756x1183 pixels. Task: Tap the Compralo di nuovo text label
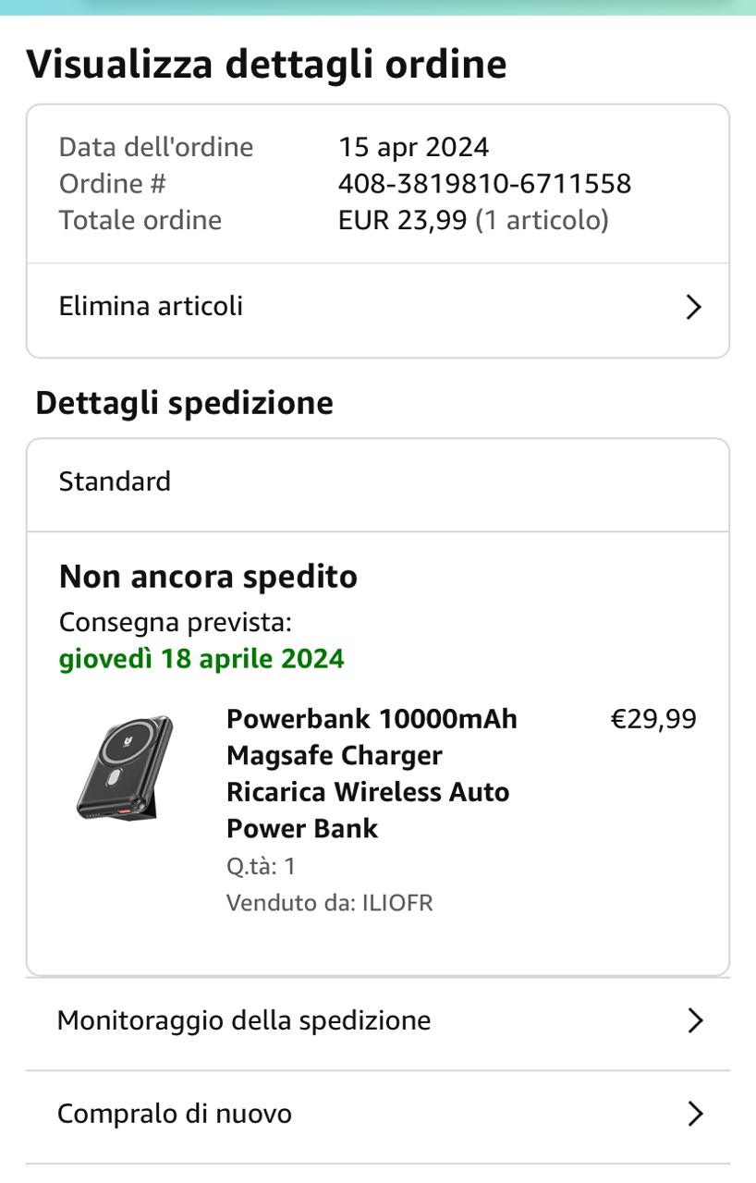[x=175, y=1114]
